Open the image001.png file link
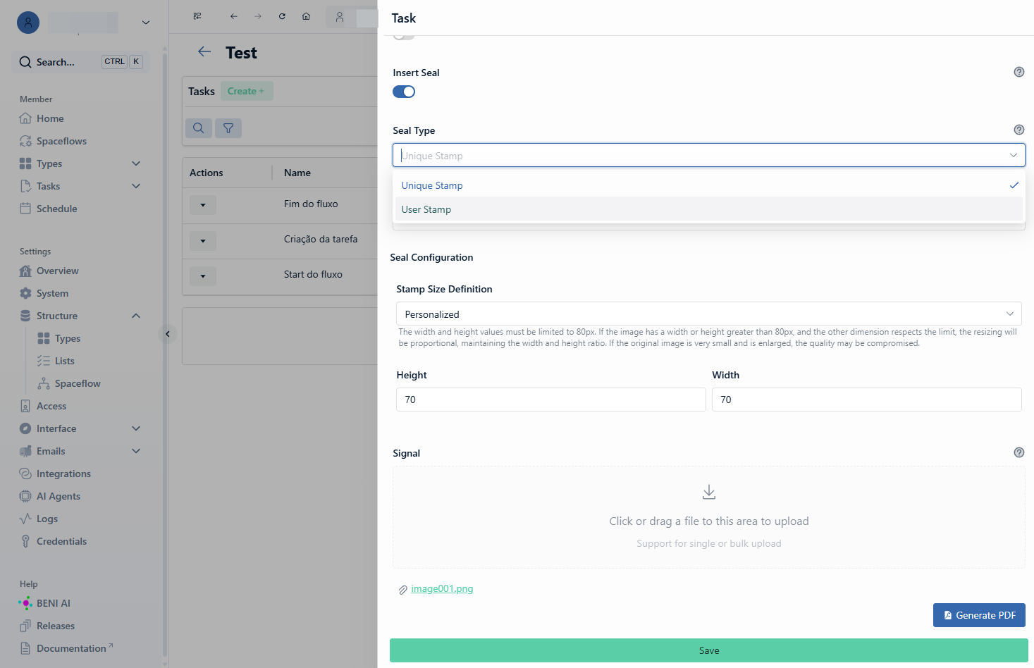The width and height of the screenshot is (1034, 668). [442, 589]
